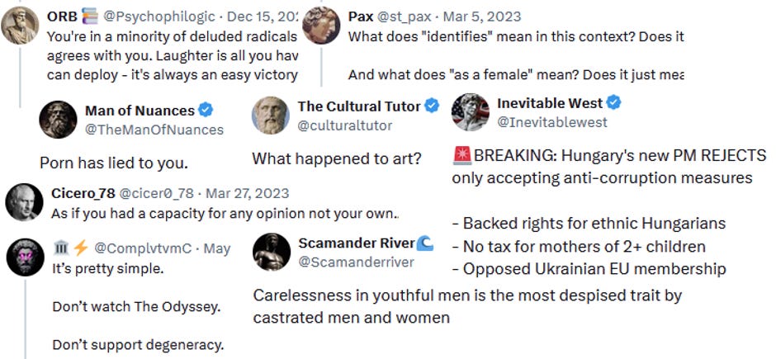Screen dimensions: 776x359
Task: Open Cicero_78 profile picture
Action: click(24, 202)
